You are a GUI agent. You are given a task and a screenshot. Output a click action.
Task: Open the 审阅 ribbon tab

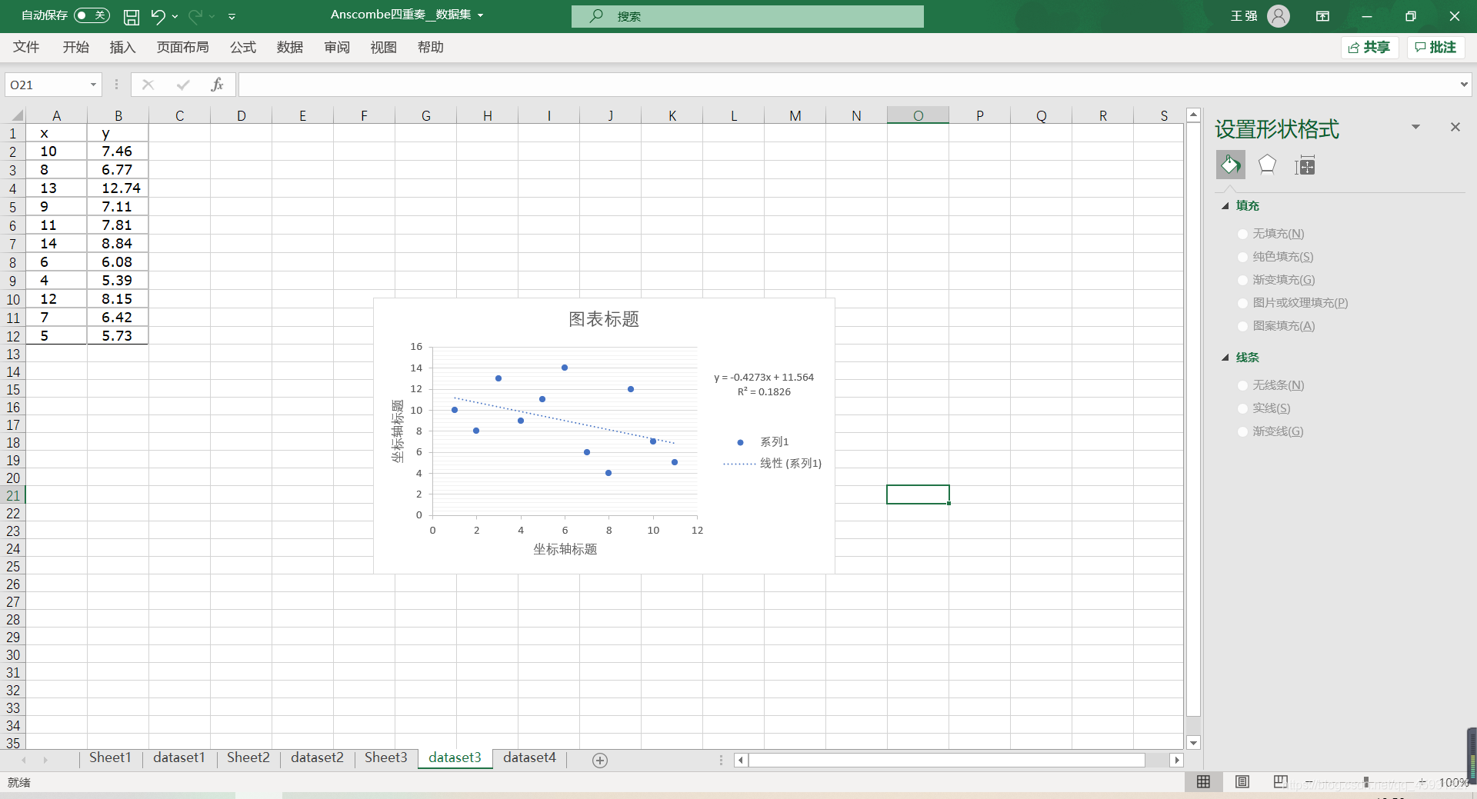pyautogui.click(x=337, y=47)
